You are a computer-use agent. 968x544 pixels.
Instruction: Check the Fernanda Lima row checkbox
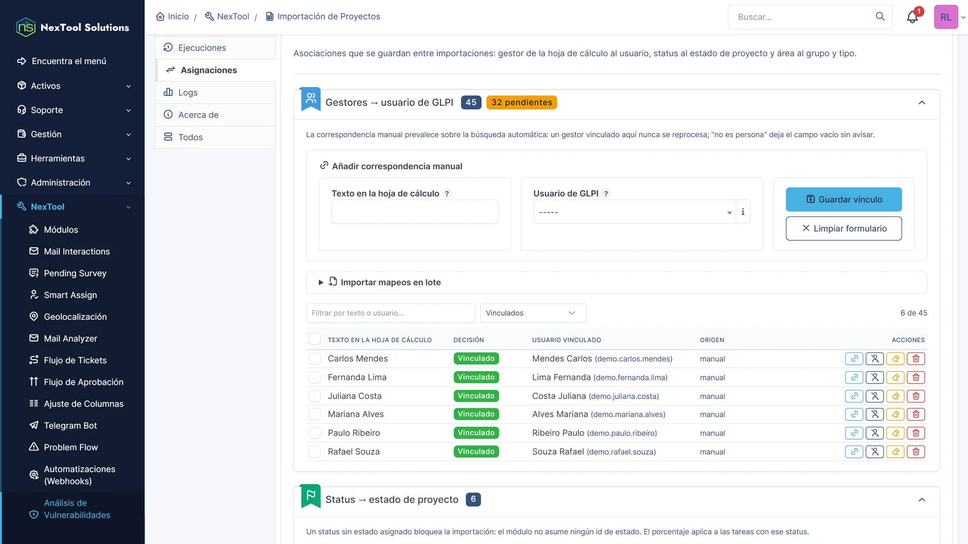[x=315, y=377]
